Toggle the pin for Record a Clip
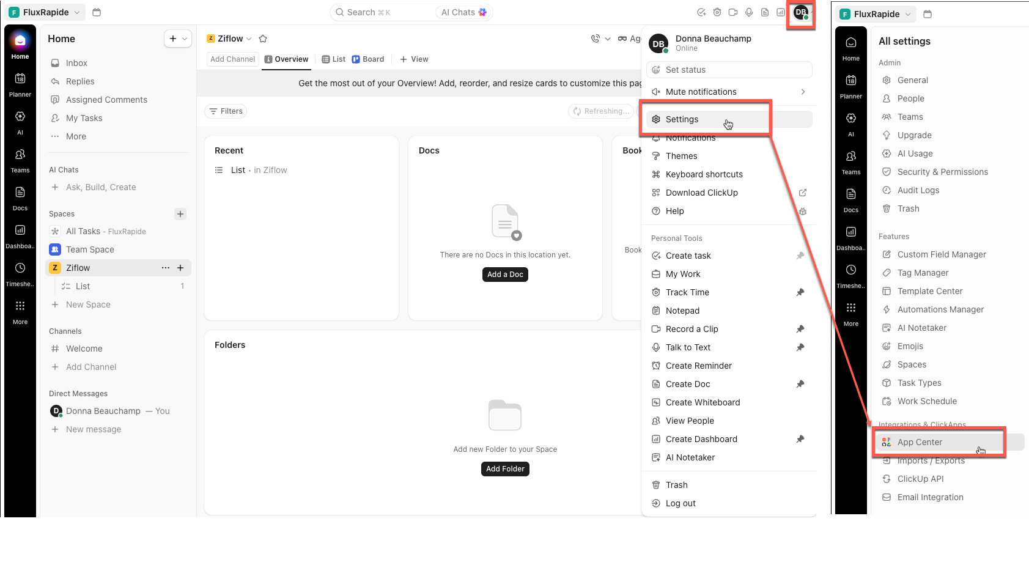The height and width of the screenshot is (576, 1029). 800,329
